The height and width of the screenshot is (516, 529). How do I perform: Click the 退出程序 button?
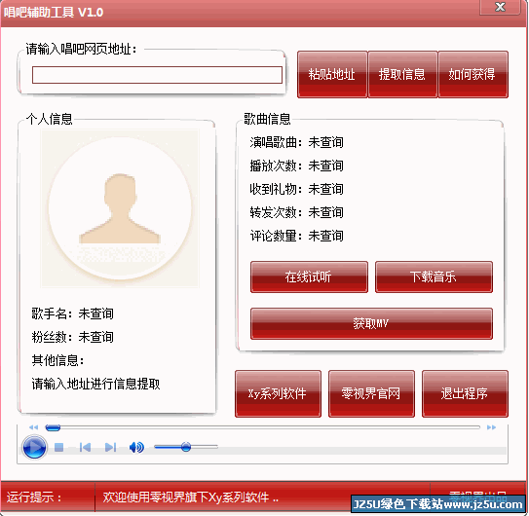(465, 394)
